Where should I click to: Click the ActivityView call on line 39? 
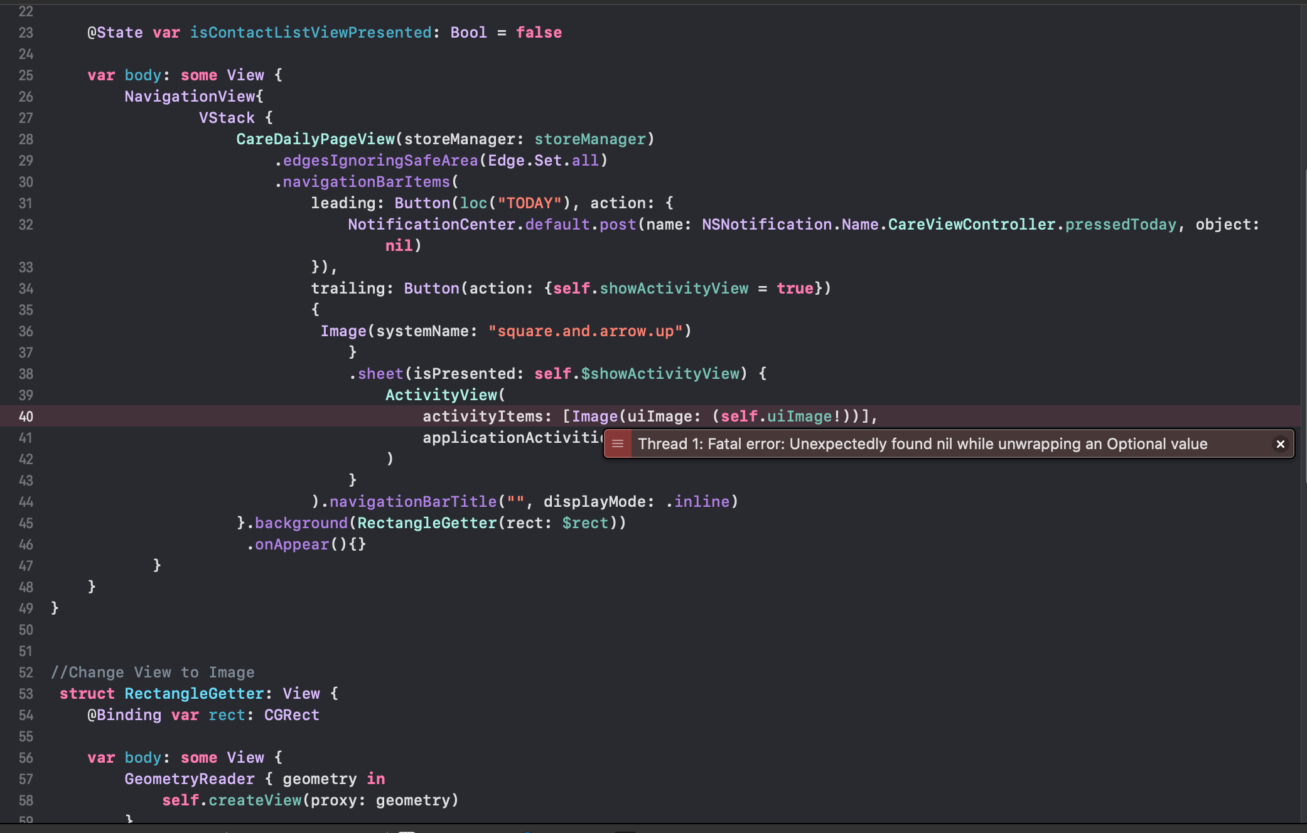(x=441, y=395)
